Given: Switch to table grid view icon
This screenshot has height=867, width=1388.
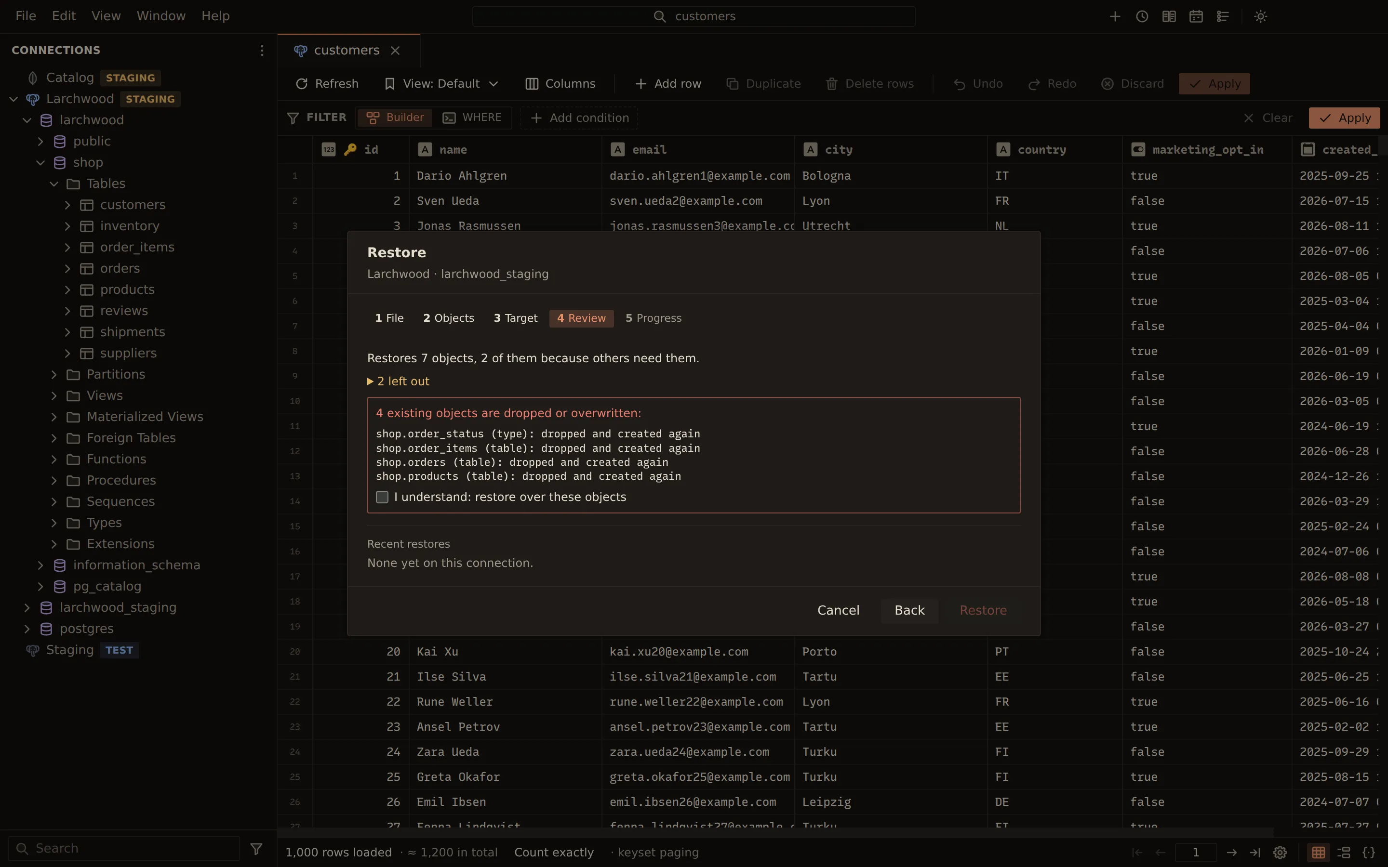Looking at the screenshot, I should coord(1319,853).
